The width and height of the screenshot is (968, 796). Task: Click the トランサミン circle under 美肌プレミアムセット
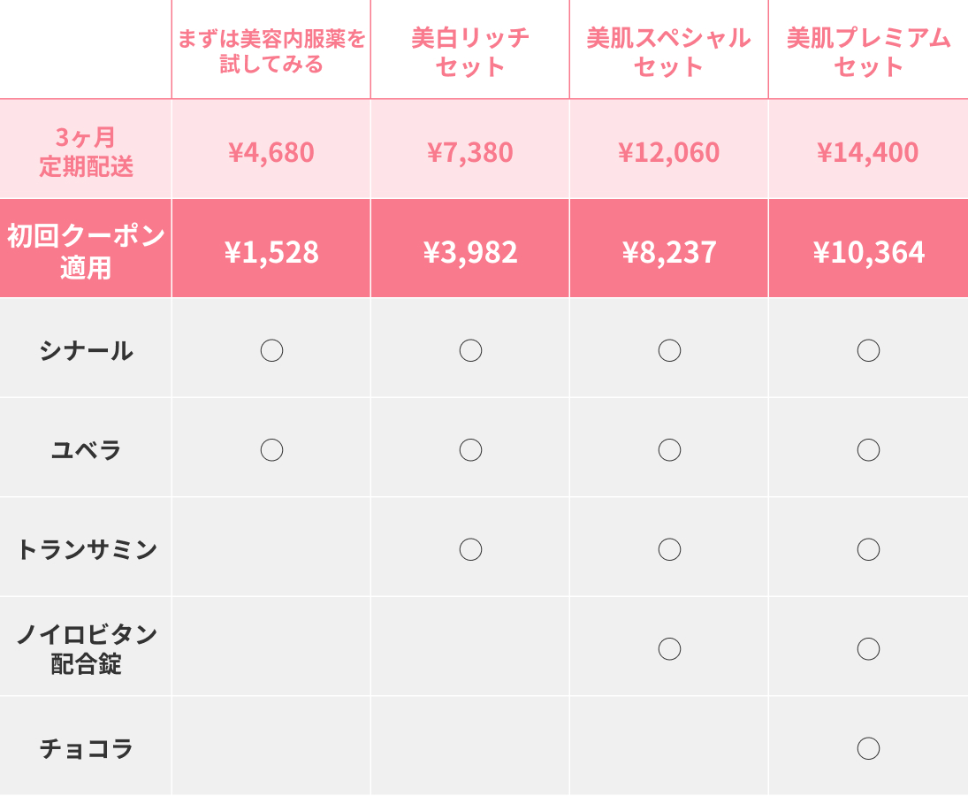868,549
